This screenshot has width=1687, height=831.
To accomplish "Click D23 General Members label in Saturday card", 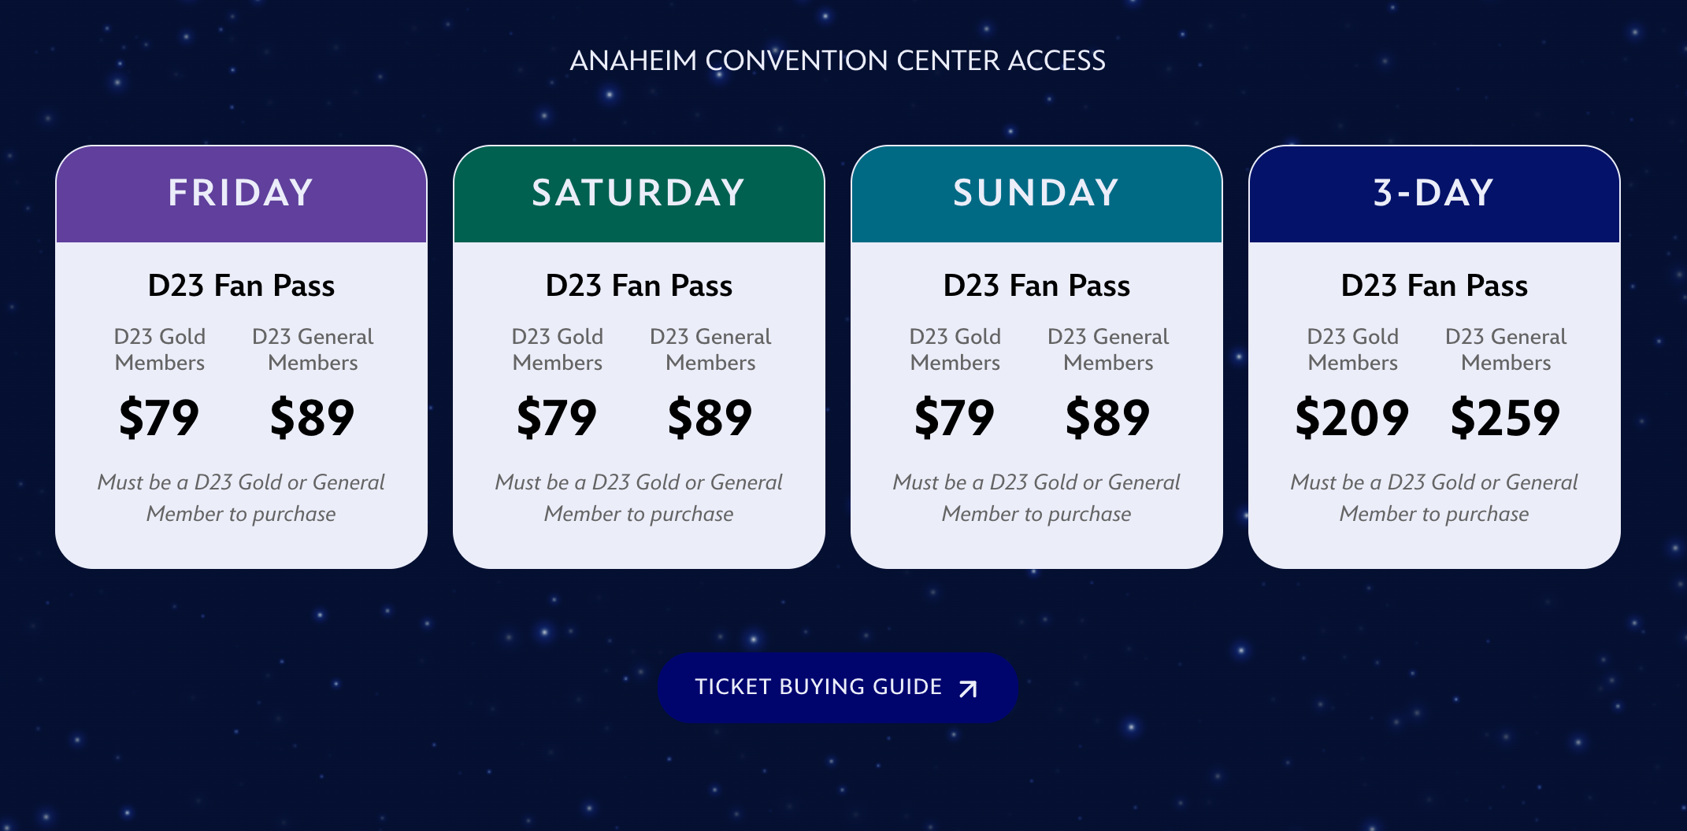I will [x=710, y=349].
